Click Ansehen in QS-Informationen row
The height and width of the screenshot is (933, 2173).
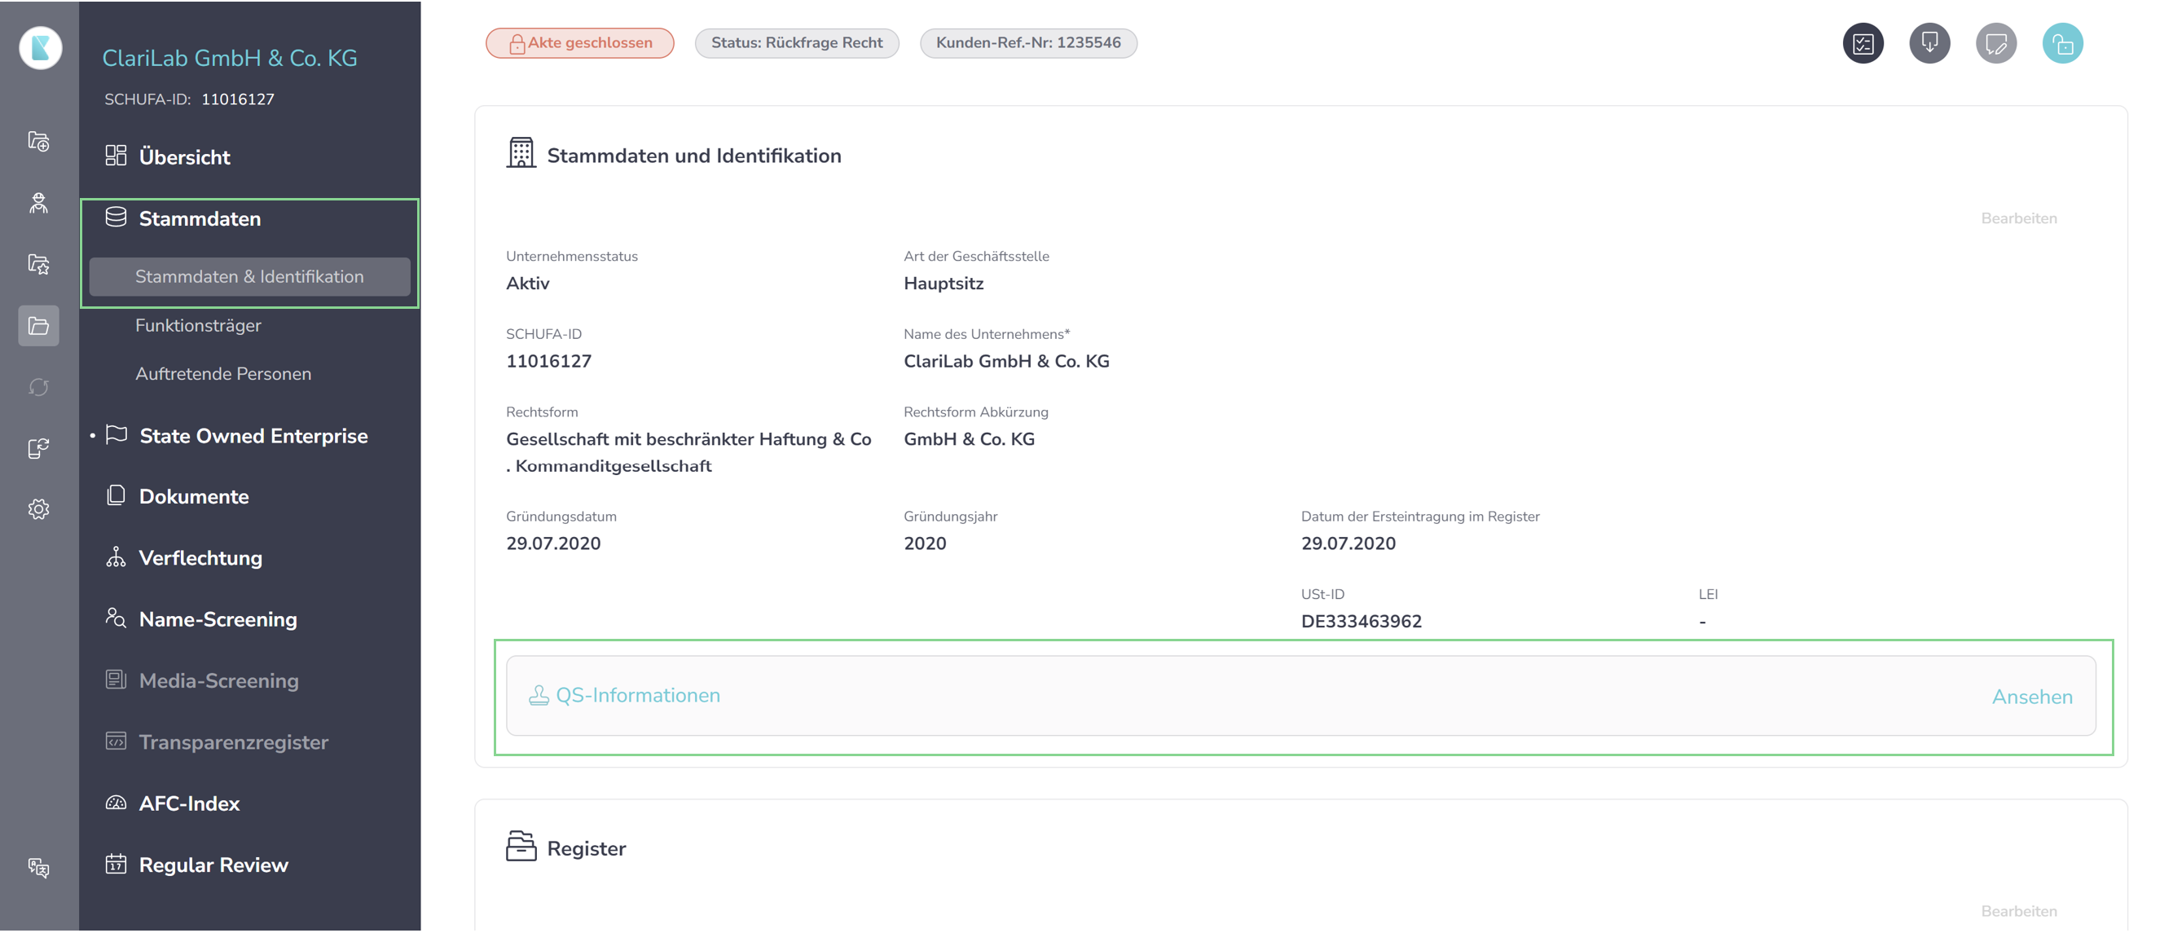pos(2032,697)
